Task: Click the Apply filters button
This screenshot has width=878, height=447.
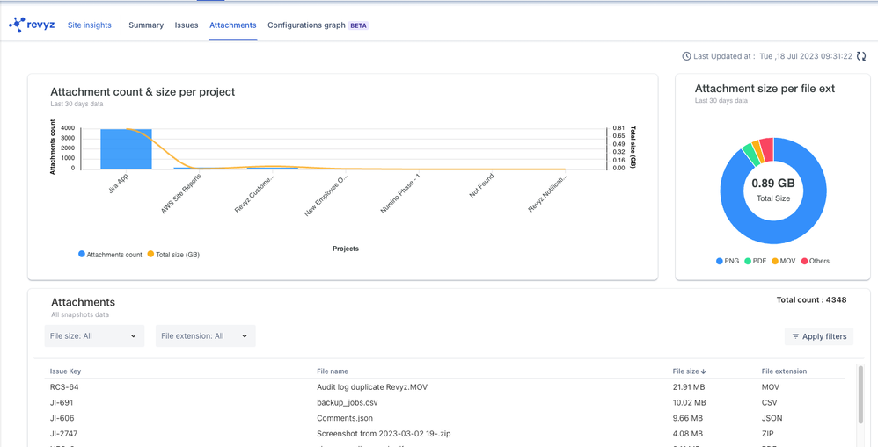Action: click(x=819, y=337)
